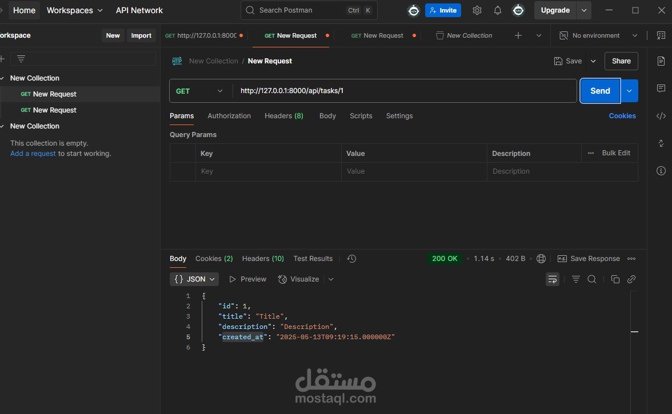672x414 pixels.
Task: Open the comments panel icon
Action: click(x=661, y=88)
